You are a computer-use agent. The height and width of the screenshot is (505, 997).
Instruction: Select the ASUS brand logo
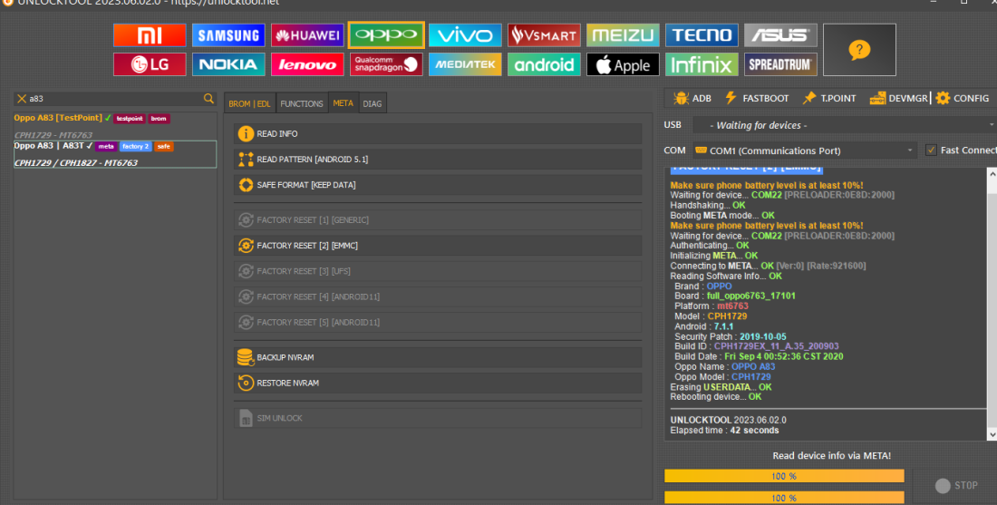780,35
